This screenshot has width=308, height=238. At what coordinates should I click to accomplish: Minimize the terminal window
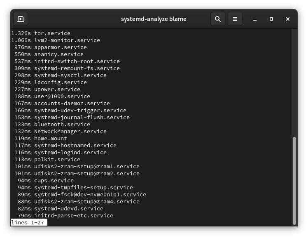(255, 19)
